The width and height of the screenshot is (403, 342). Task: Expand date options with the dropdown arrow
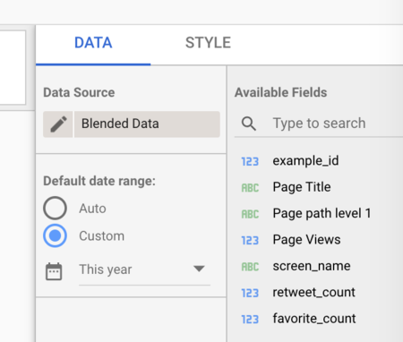pyautogui.click(x=199, y=269)
